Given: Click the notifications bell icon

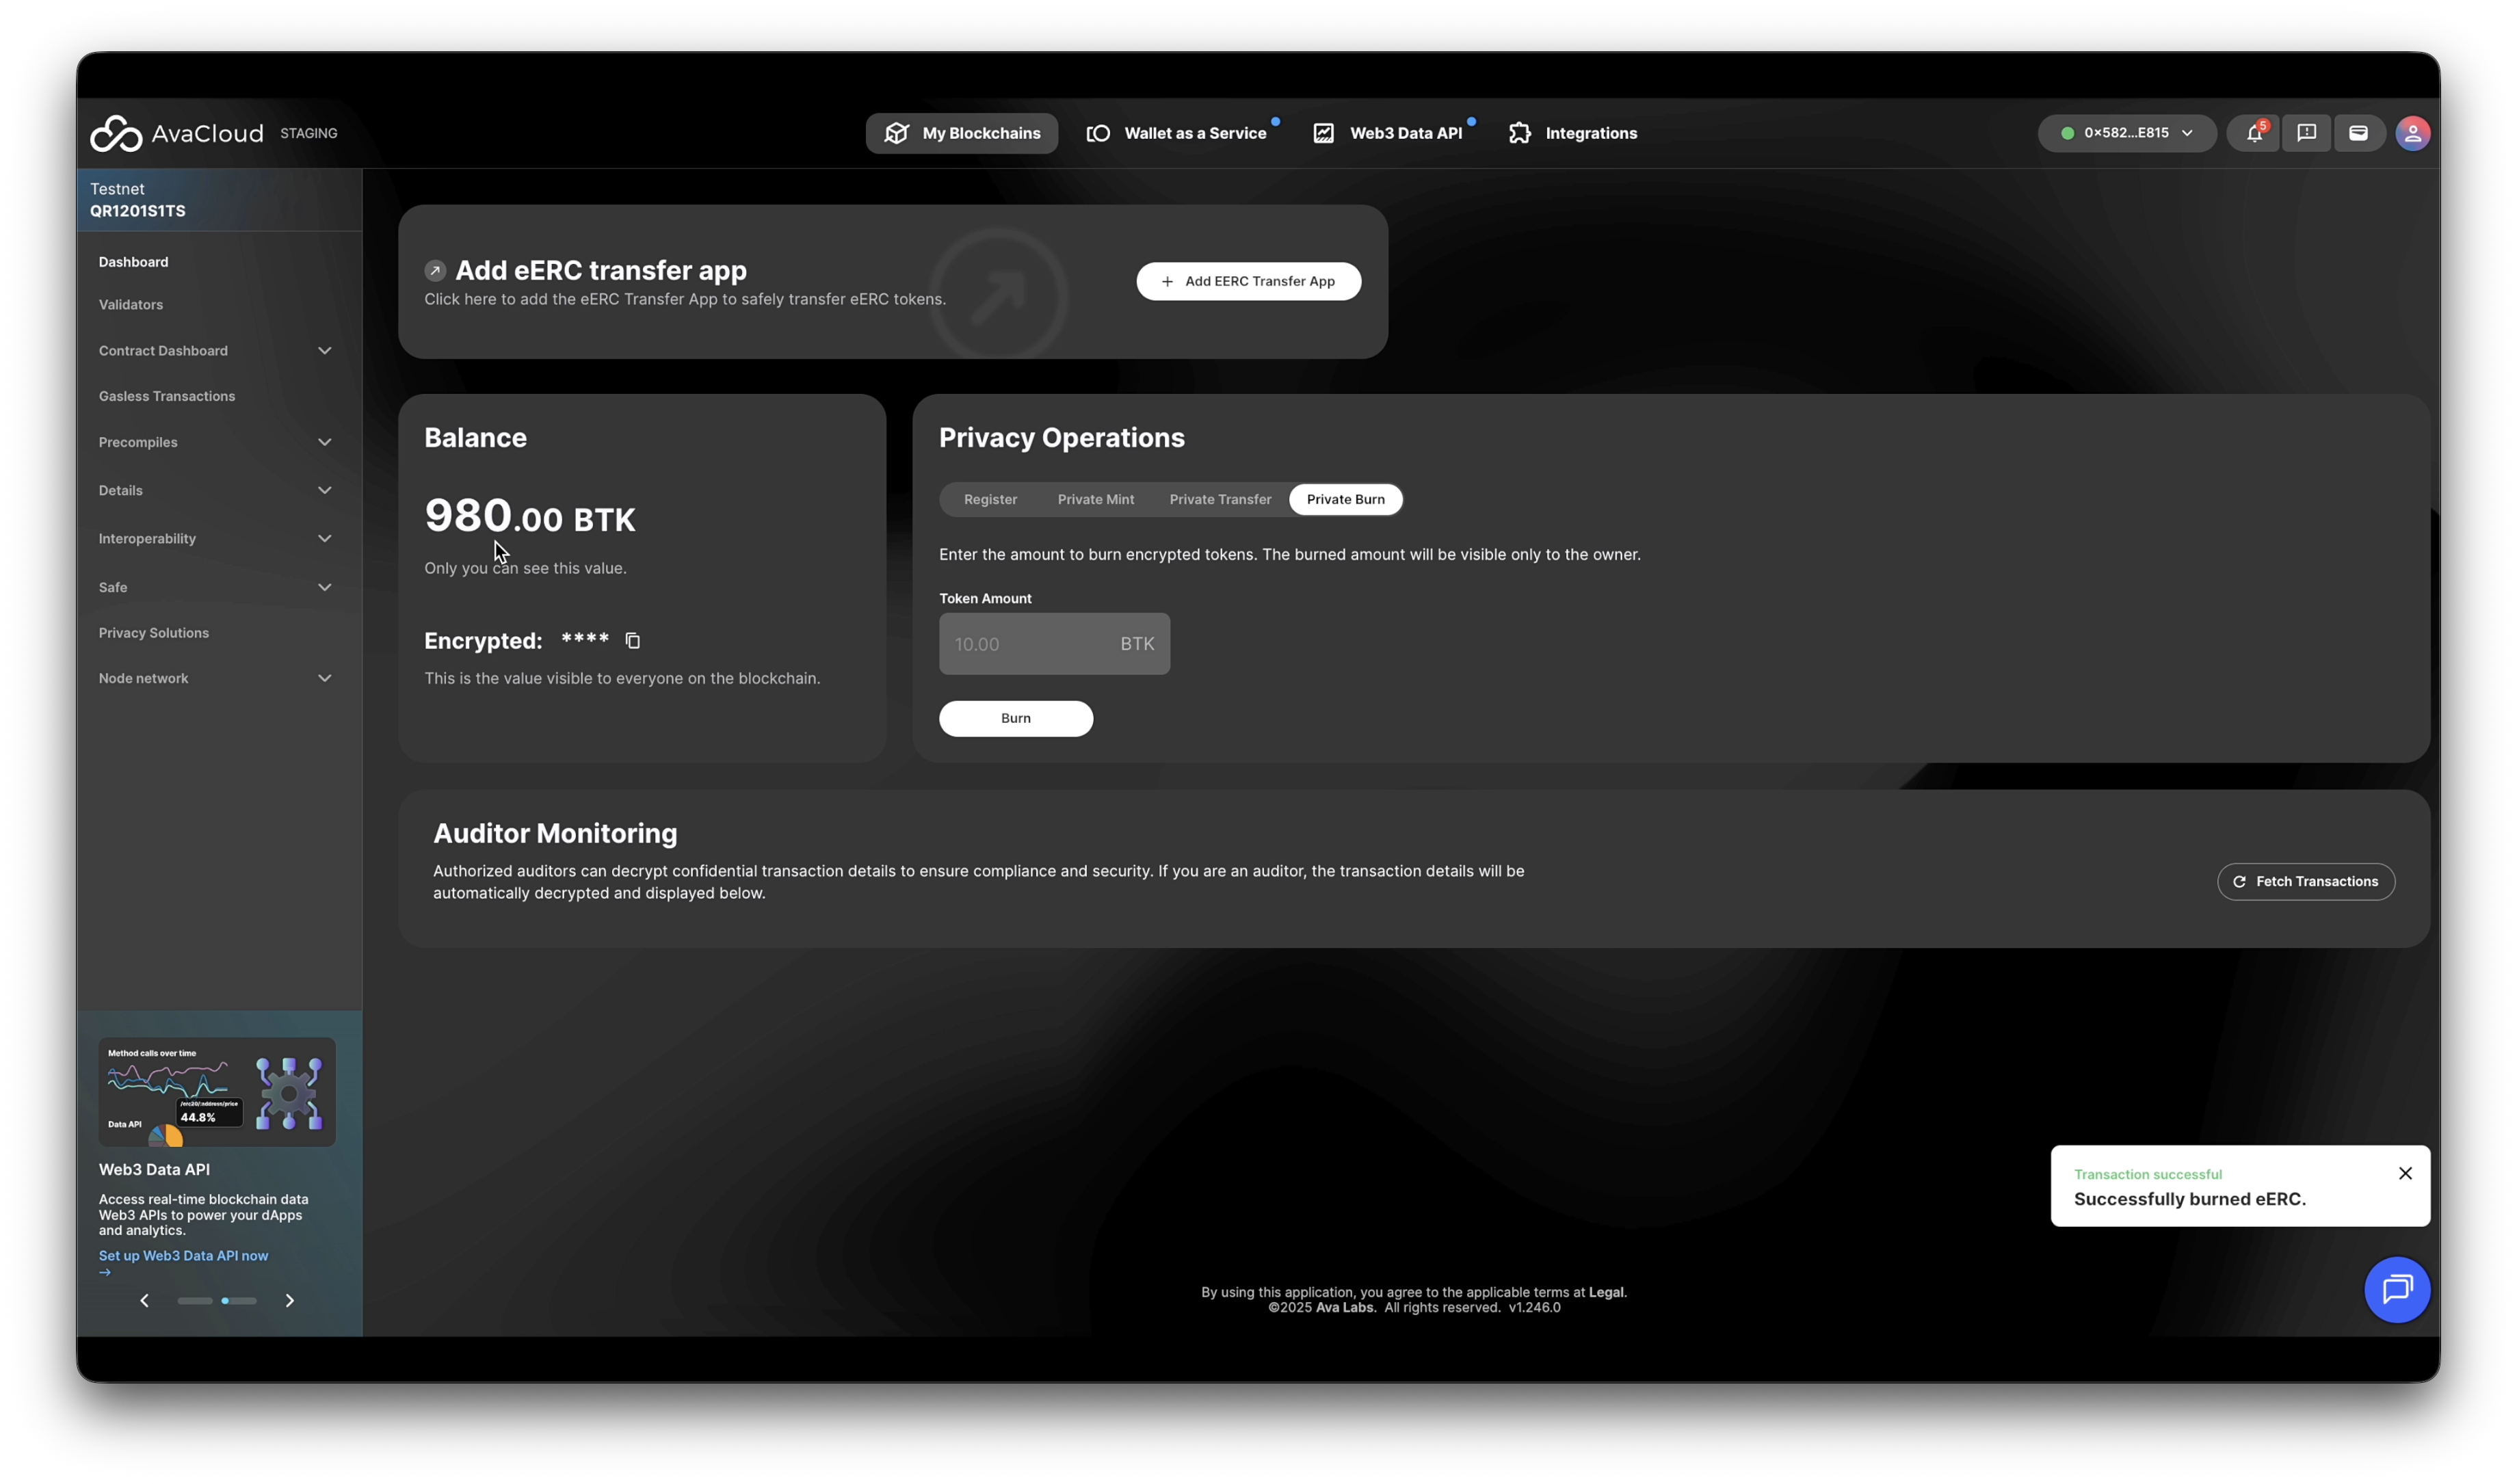Looking at the screenshot, I should pyautogui.click(x=2253, y=133).
